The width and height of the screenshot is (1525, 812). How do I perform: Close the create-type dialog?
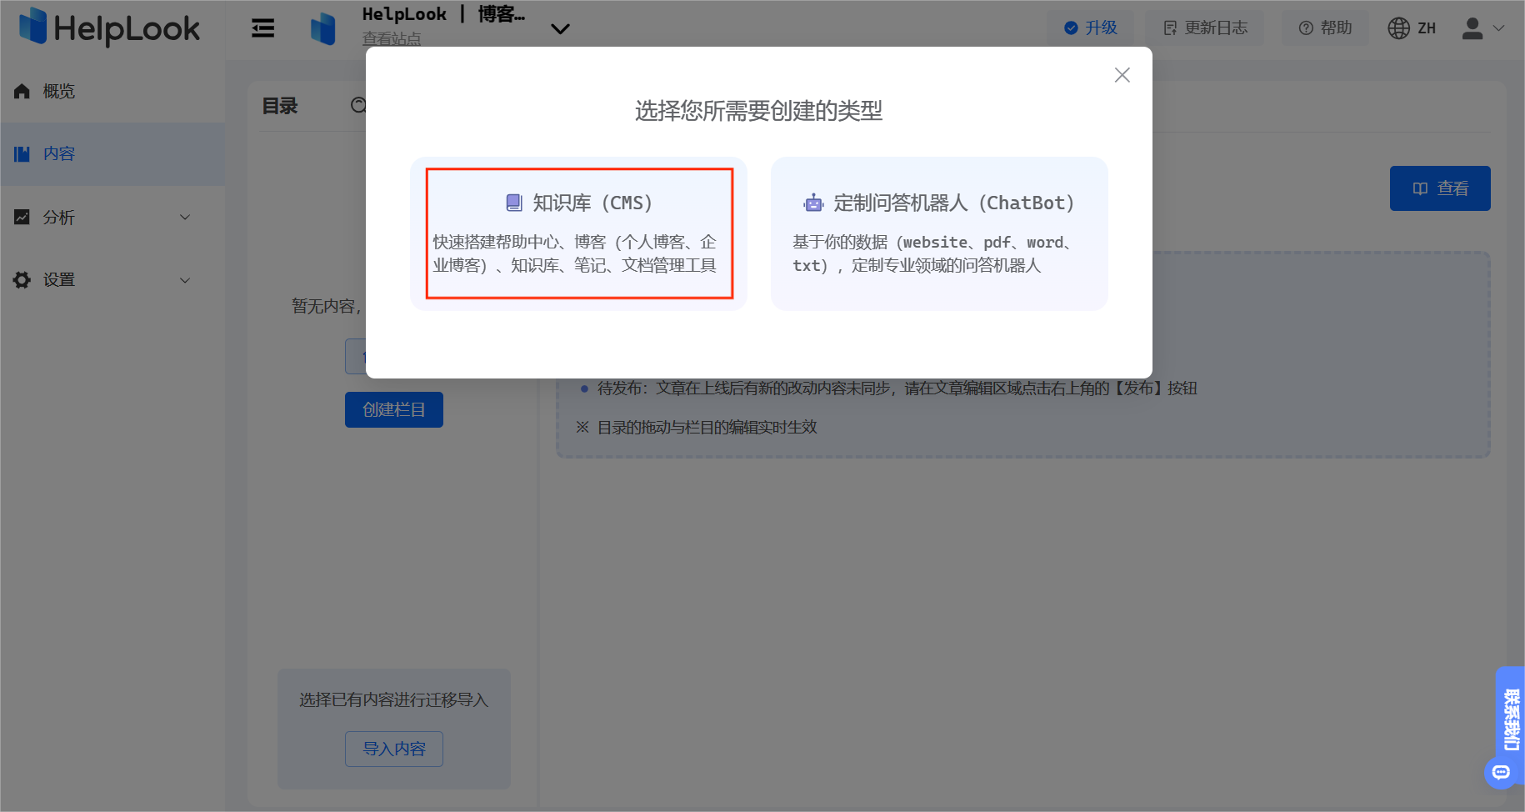click(1122, 75)
